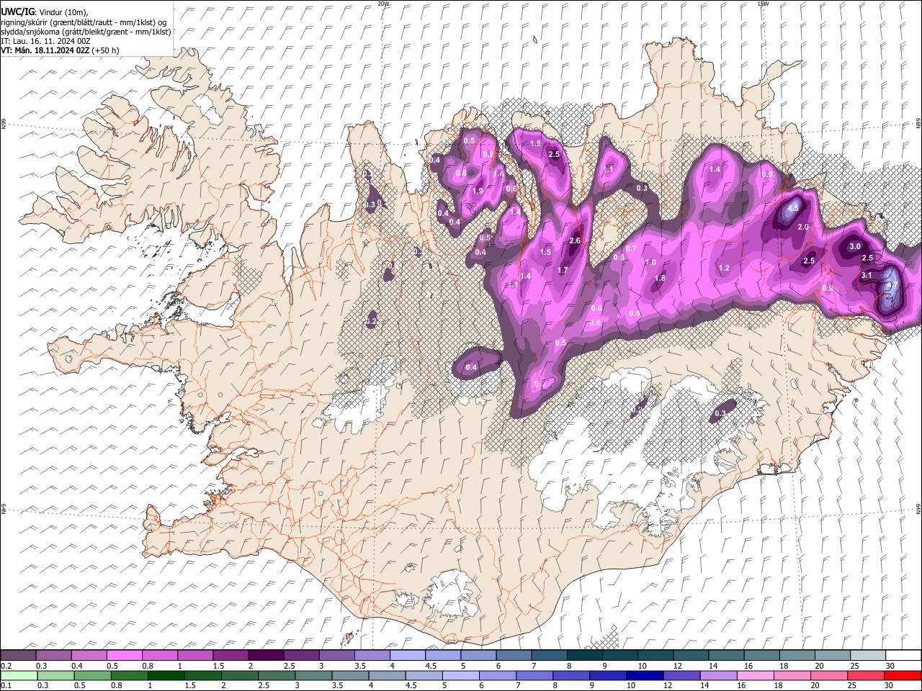Pick the purple legend swatch between 1 and 1.5
Screen dimensions: 922x691
point(195,656)
